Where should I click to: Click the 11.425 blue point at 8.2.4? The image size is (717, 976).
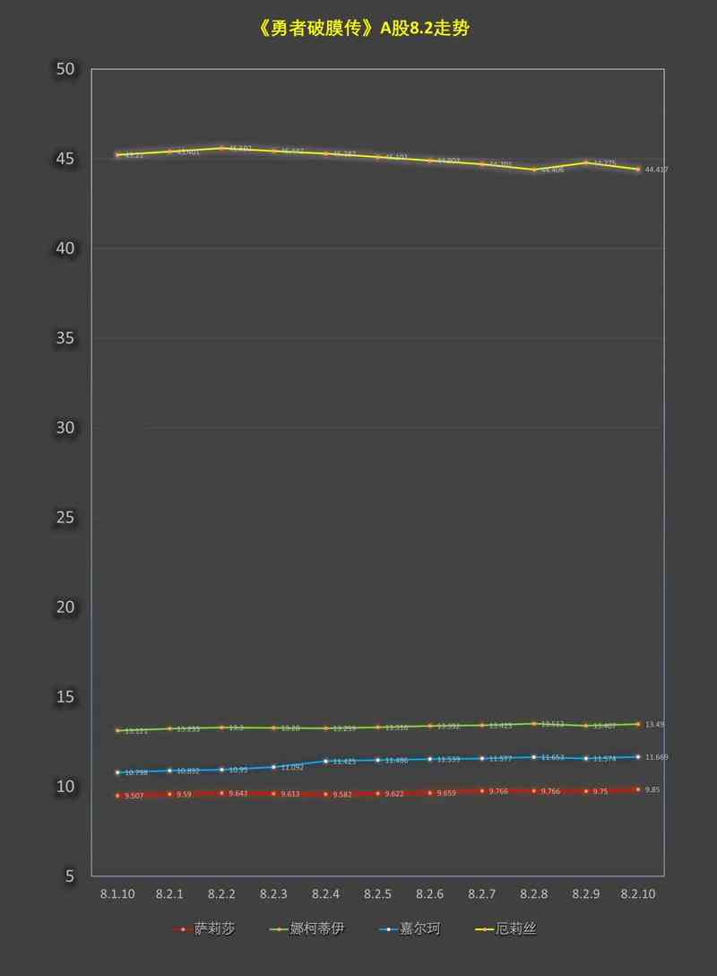tap(325, 761)
